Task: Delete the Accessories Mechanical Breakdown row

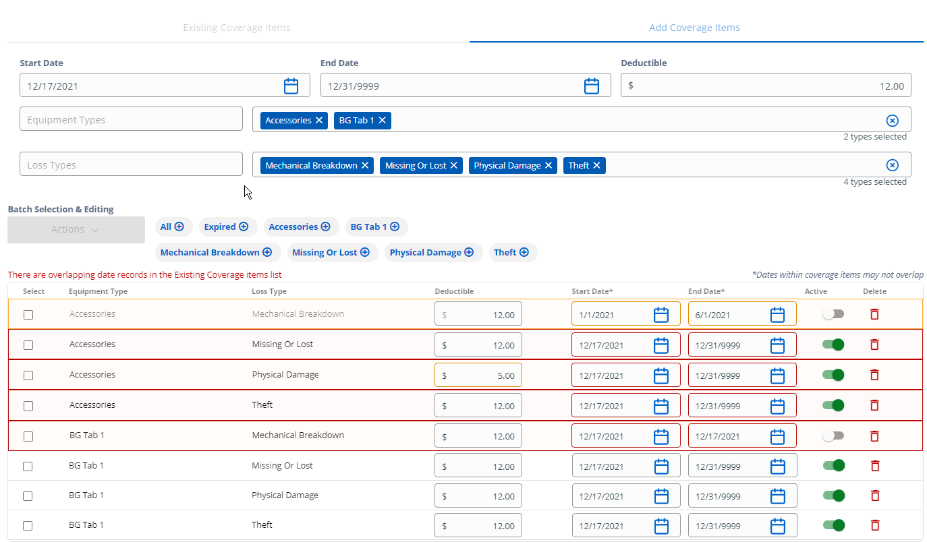Action: (874, 314)
